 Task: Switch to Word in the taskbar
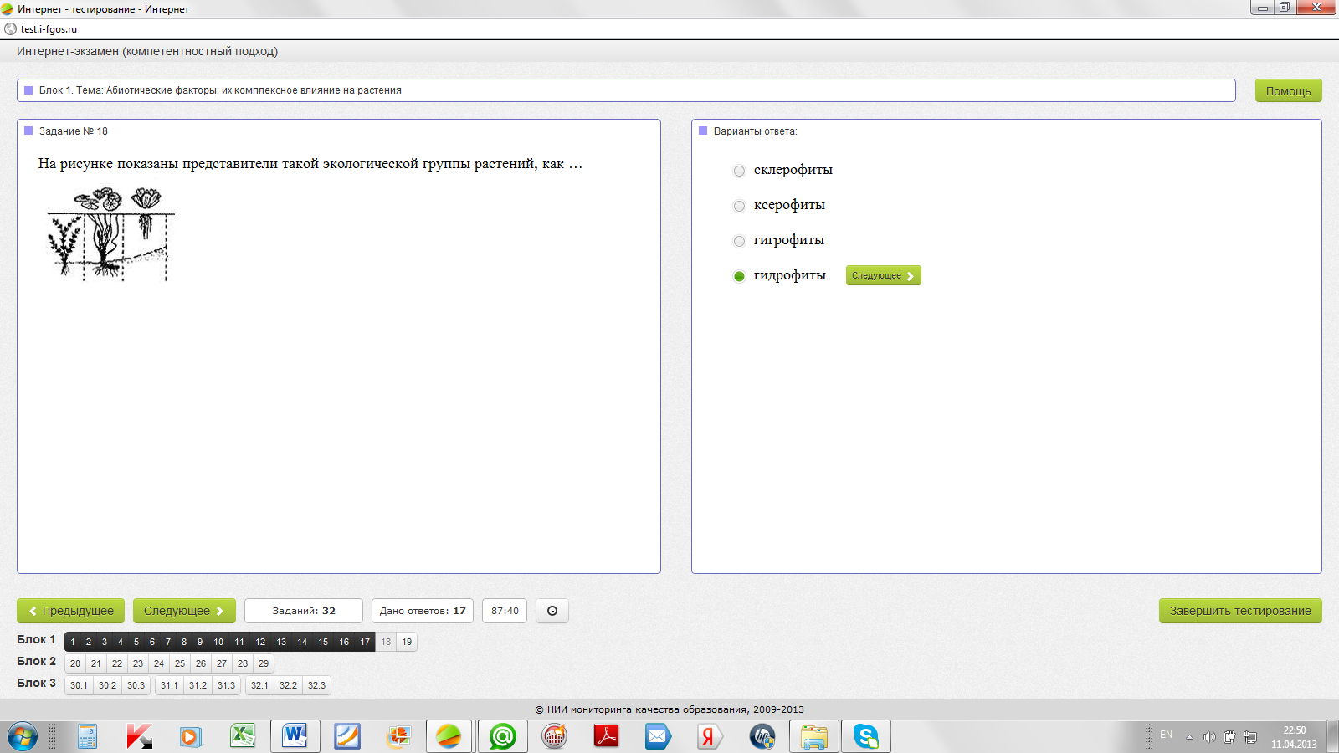tap(295, 737)
